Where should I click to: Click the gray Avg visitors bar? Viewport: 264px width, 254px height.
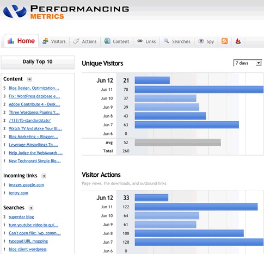pyautogui.click(x=178, y=143)
